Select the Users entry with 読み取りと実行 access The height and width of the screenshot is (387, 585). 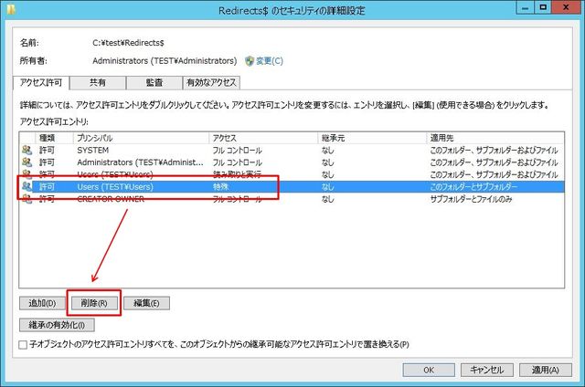292,174
